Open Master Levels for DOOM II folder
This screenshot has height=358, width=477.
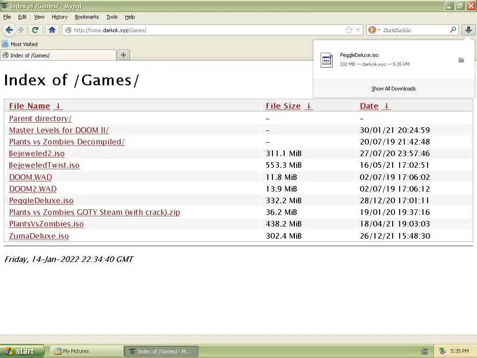59,130
